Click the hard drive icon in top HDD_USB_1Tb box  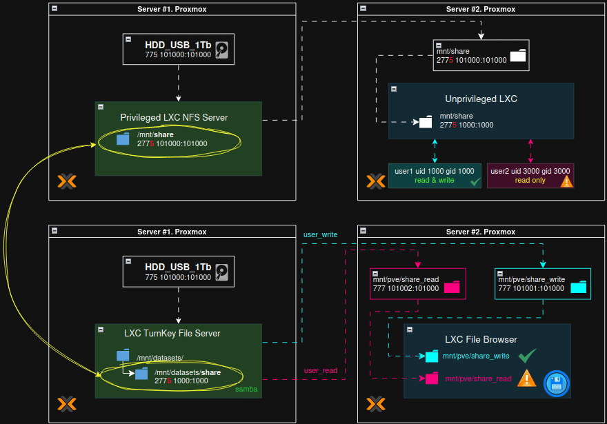tap(222, 50)
